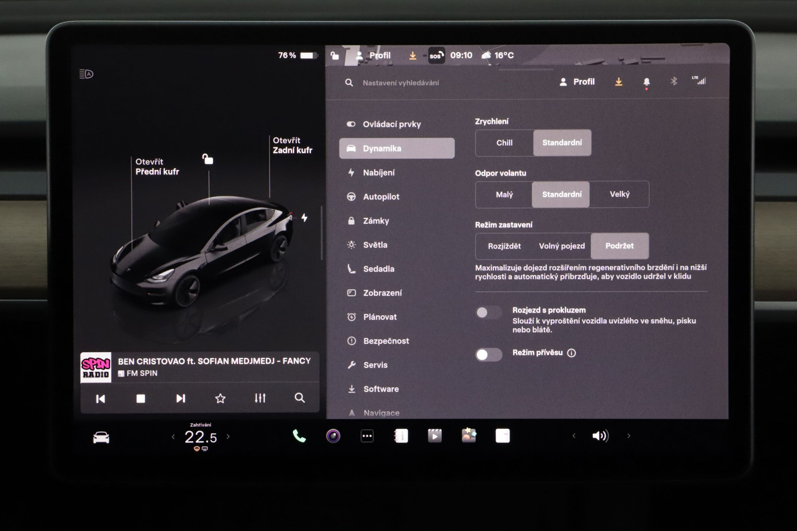Image resolution: width=797 pixels, height=531 pixels.
Task: Enable Režim přívěsu toggle
Action: tap(489, 354)
